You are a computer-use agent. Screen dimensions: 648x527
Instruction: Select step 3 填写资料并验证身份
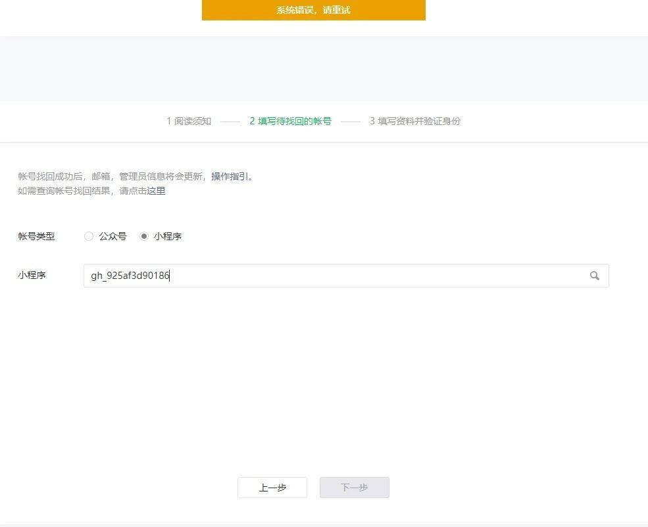pos(415,121)
